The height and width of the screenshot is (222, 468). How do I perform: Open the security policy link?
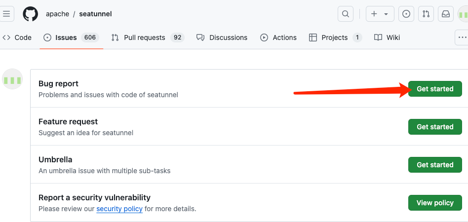click(x=119, y=209)
